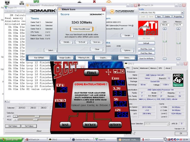Click the Graphs... button in 3DMark05

(104, 58)
